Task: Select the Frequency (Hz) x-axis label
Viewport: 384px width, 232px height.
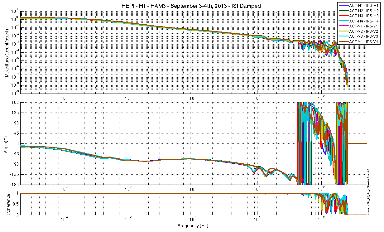Action: [x=193, y=225]
